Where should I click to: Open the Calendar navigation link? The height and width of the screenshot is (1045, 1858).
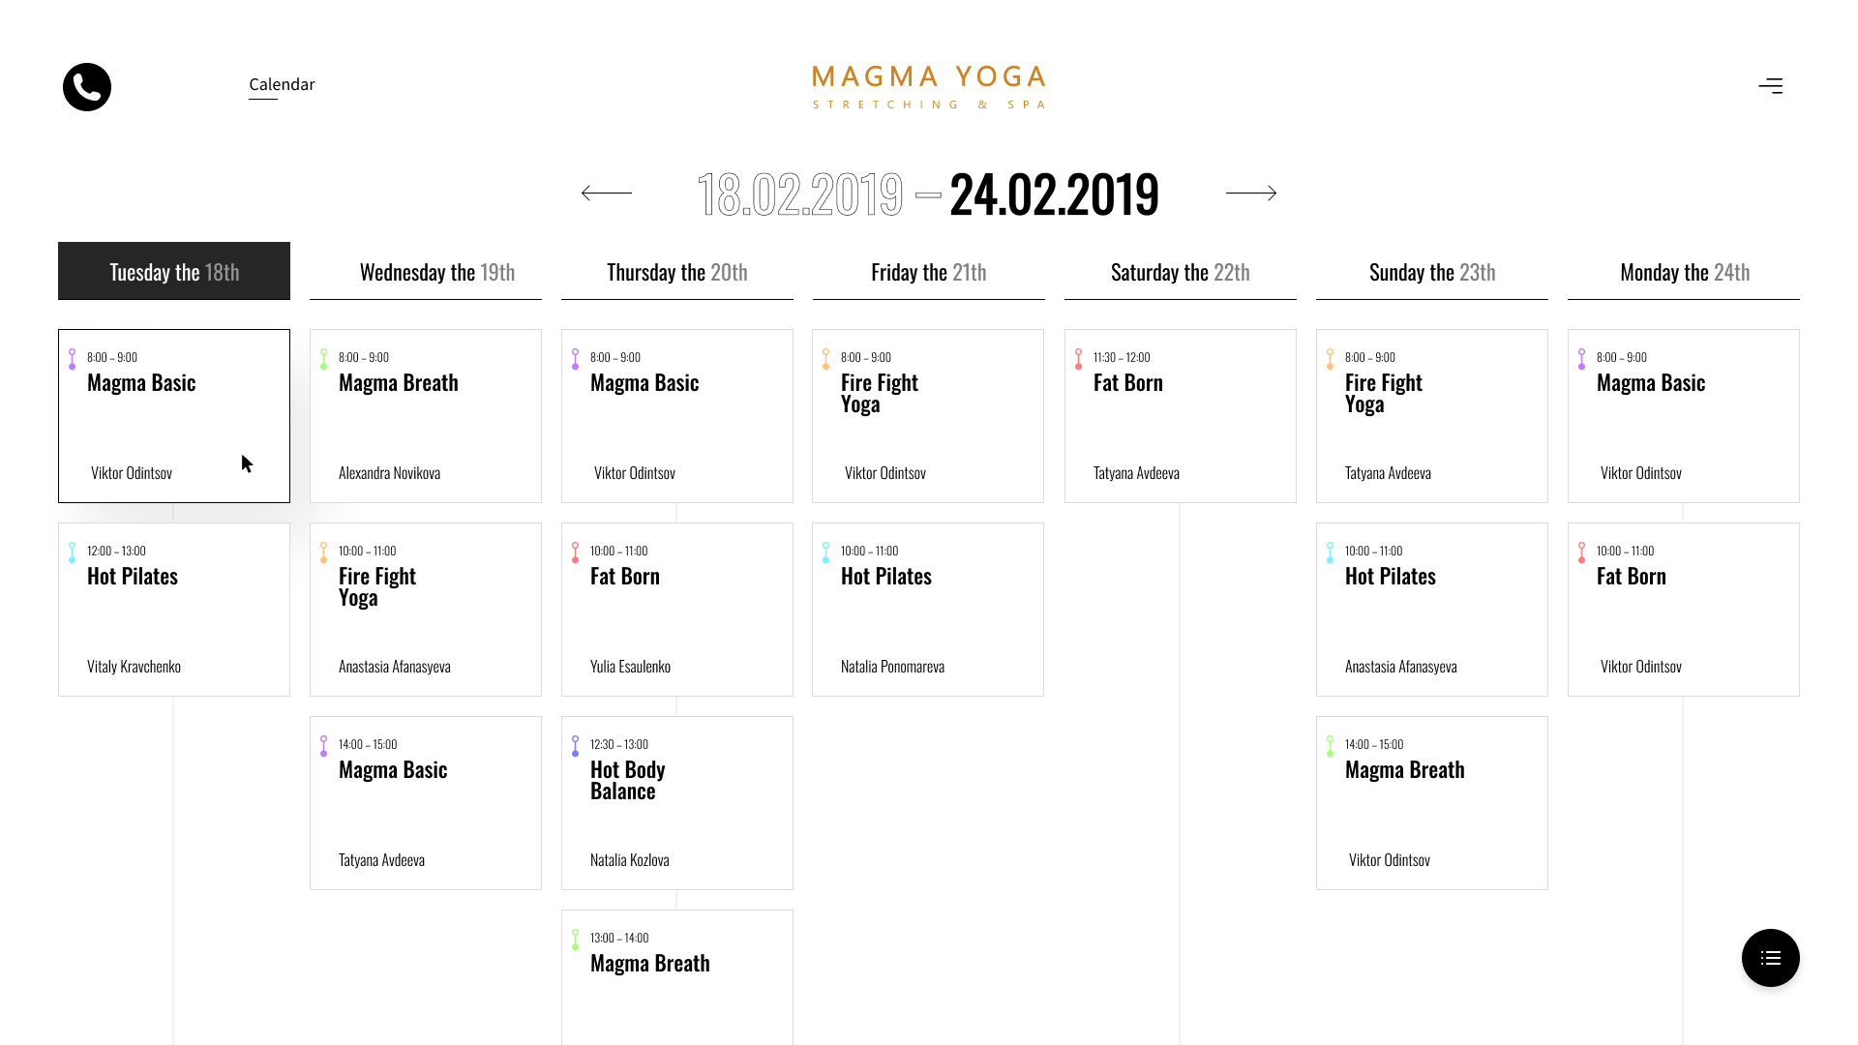click(x=282, y=85)
